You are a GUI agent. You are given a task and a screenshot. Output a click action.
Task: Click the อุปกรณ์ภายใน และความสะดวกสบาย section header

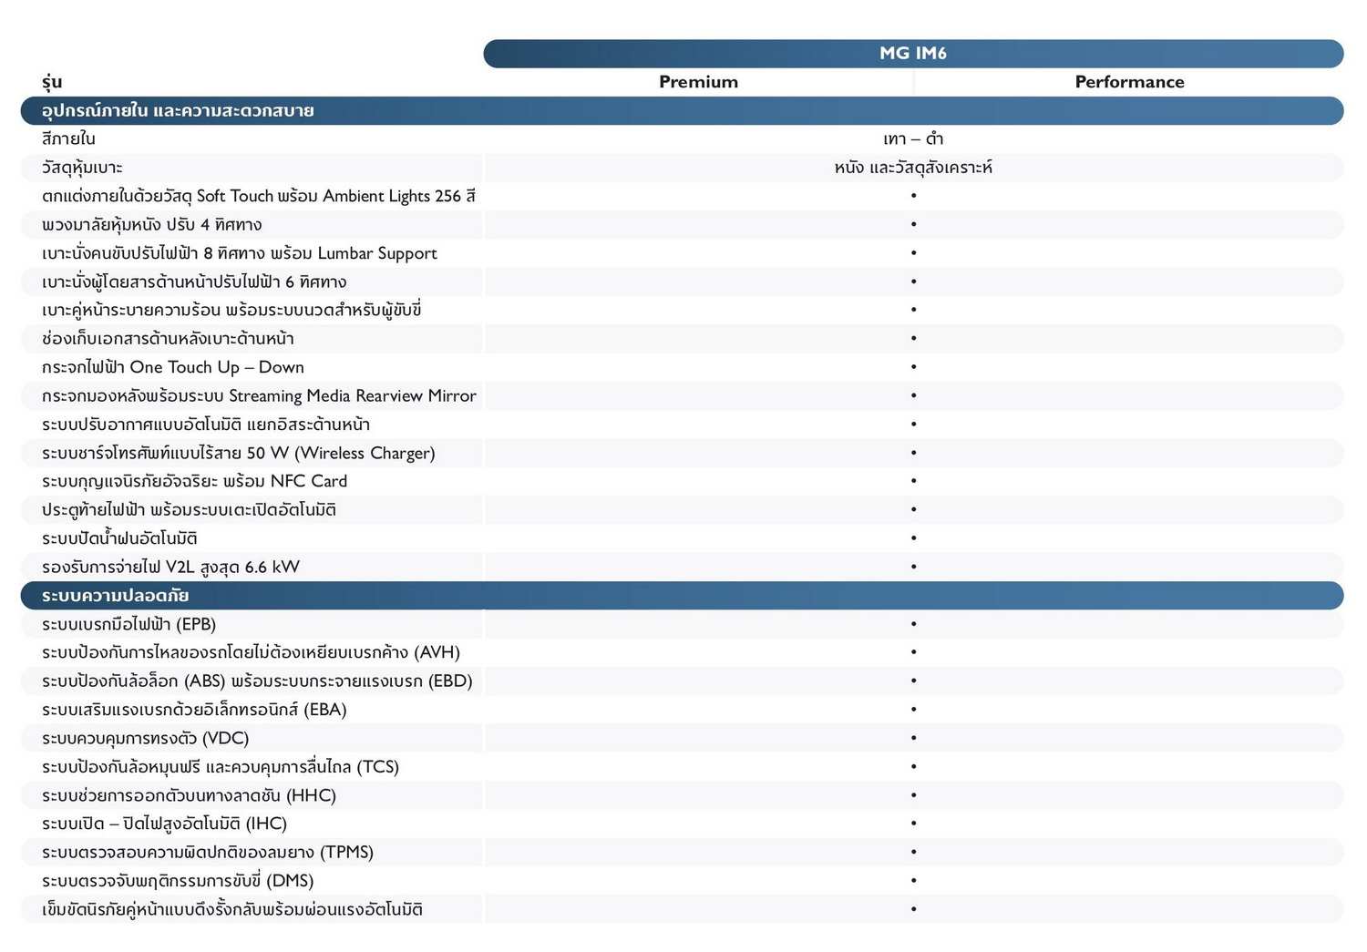coord(178,111)
